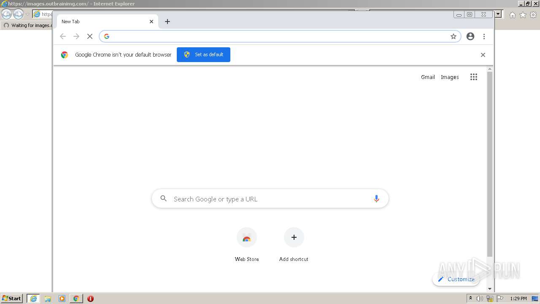Click Chrome's back arrow button
The image size is (540, 304).
pos(63,36)
